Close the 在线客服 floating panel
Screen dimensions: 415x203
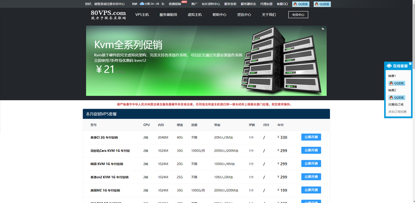[x=410, y=64]
